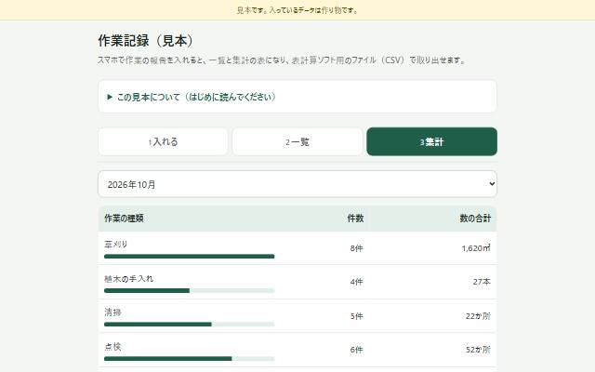Click the 草刈り row label

(115, 244)
